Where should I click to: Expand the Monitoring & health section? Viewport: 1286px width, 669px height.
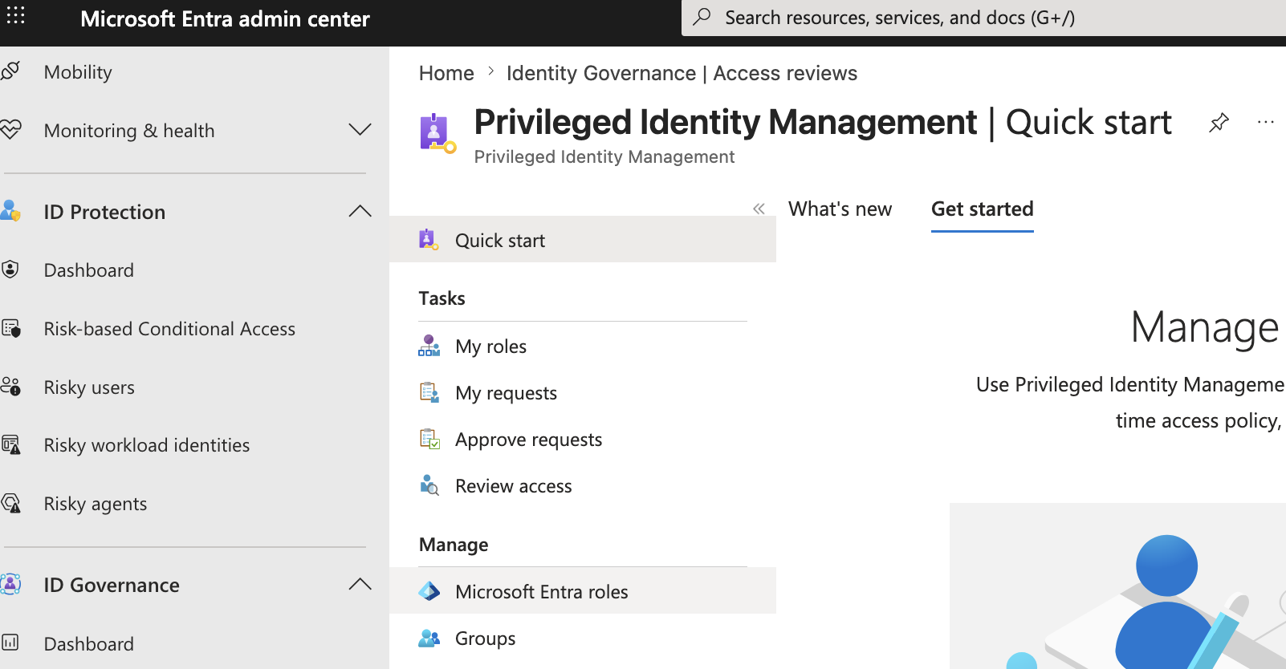tap(360, 130)
